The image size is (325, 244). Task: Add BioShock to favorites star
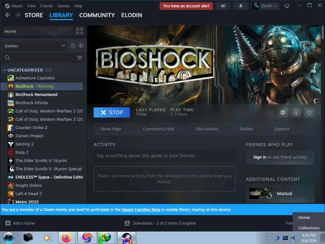(309, 112)
